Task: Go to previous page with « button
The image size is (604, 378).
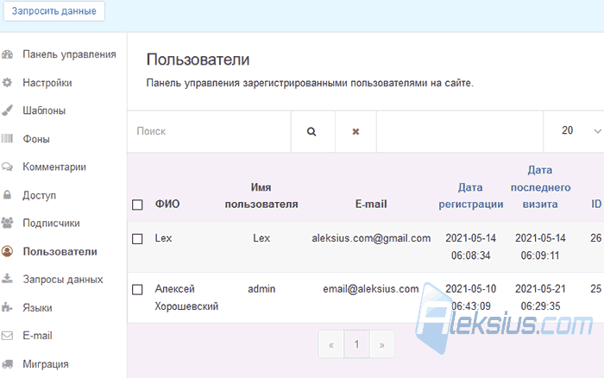Action: pyautogui.click(x=331, y=344)
